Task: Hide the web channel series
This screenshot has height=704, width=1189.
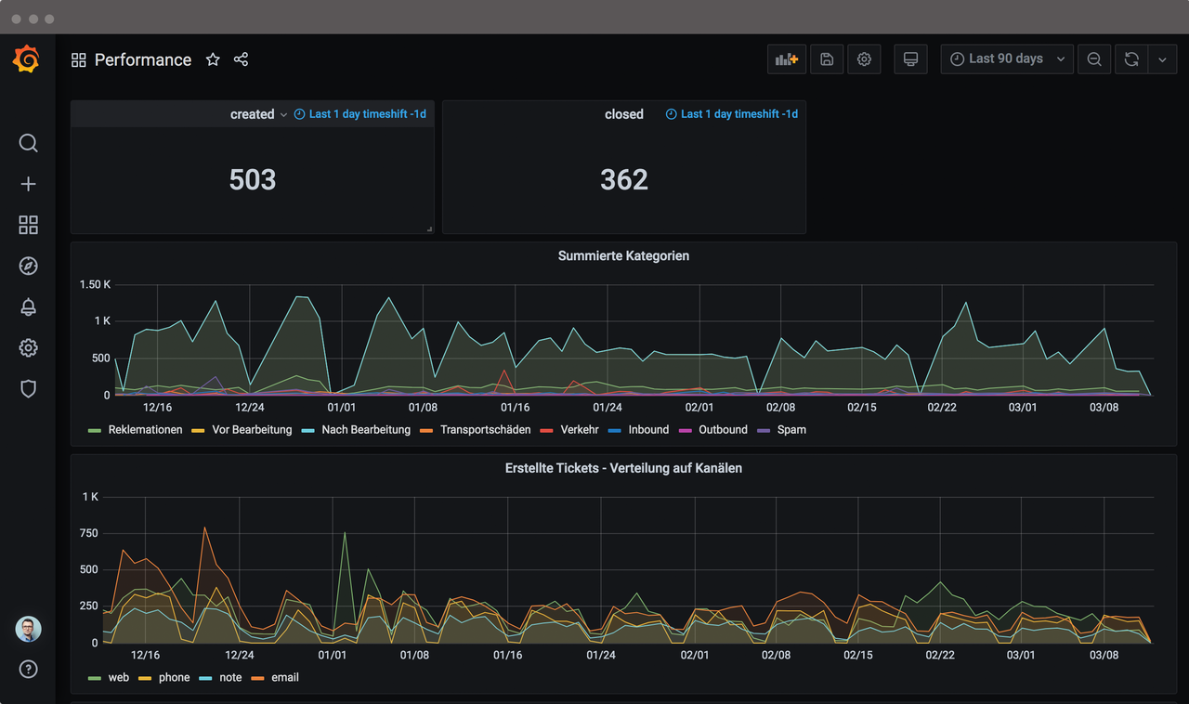Action: (x=119, y=677)
